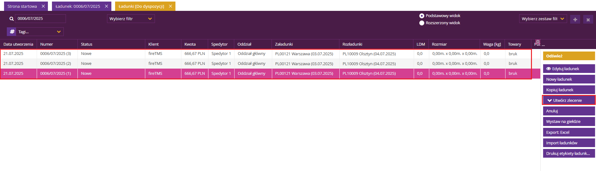The width and height of the screenshot is (596, 171).
Task: Click Import ładunków button
Action: [569, 143]
